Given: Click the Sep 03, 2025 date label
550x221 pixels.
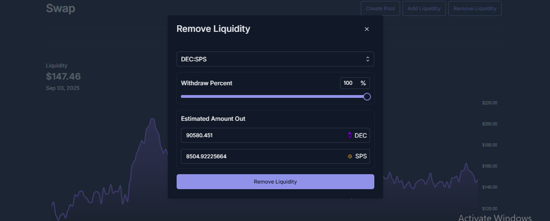Looking at the screenshot, I should [63, 88].
